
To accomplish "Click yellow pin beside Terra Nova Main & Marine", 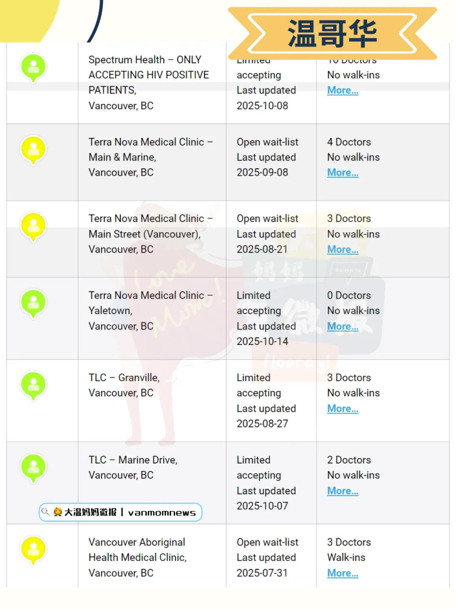I will point(33,149).
